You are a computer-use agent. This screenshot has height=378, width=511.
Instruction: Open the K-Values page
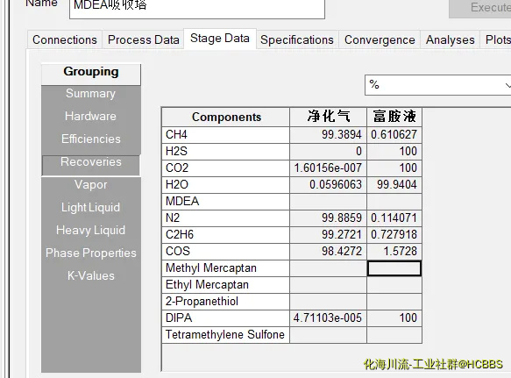(91, 276)
